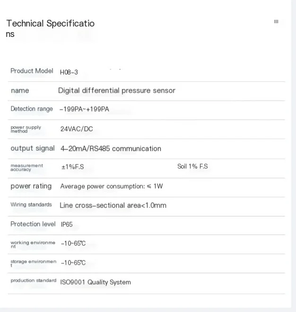Click the 24VAC/DC value

[77, 129]
